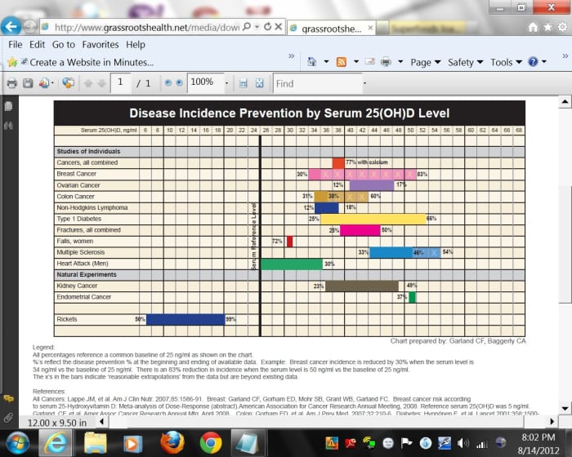
Task: Open the Go to menu
Action: click(64, 44)
